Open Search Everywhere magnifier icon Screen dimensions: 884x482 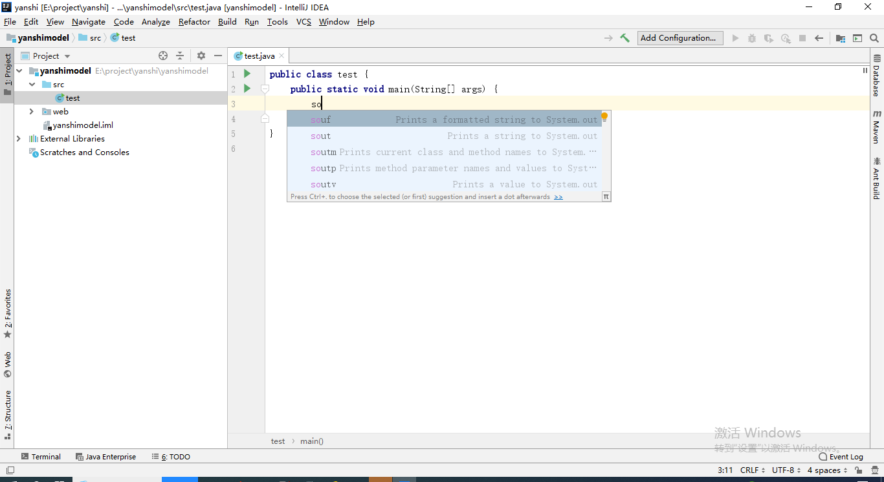(874, 38)
